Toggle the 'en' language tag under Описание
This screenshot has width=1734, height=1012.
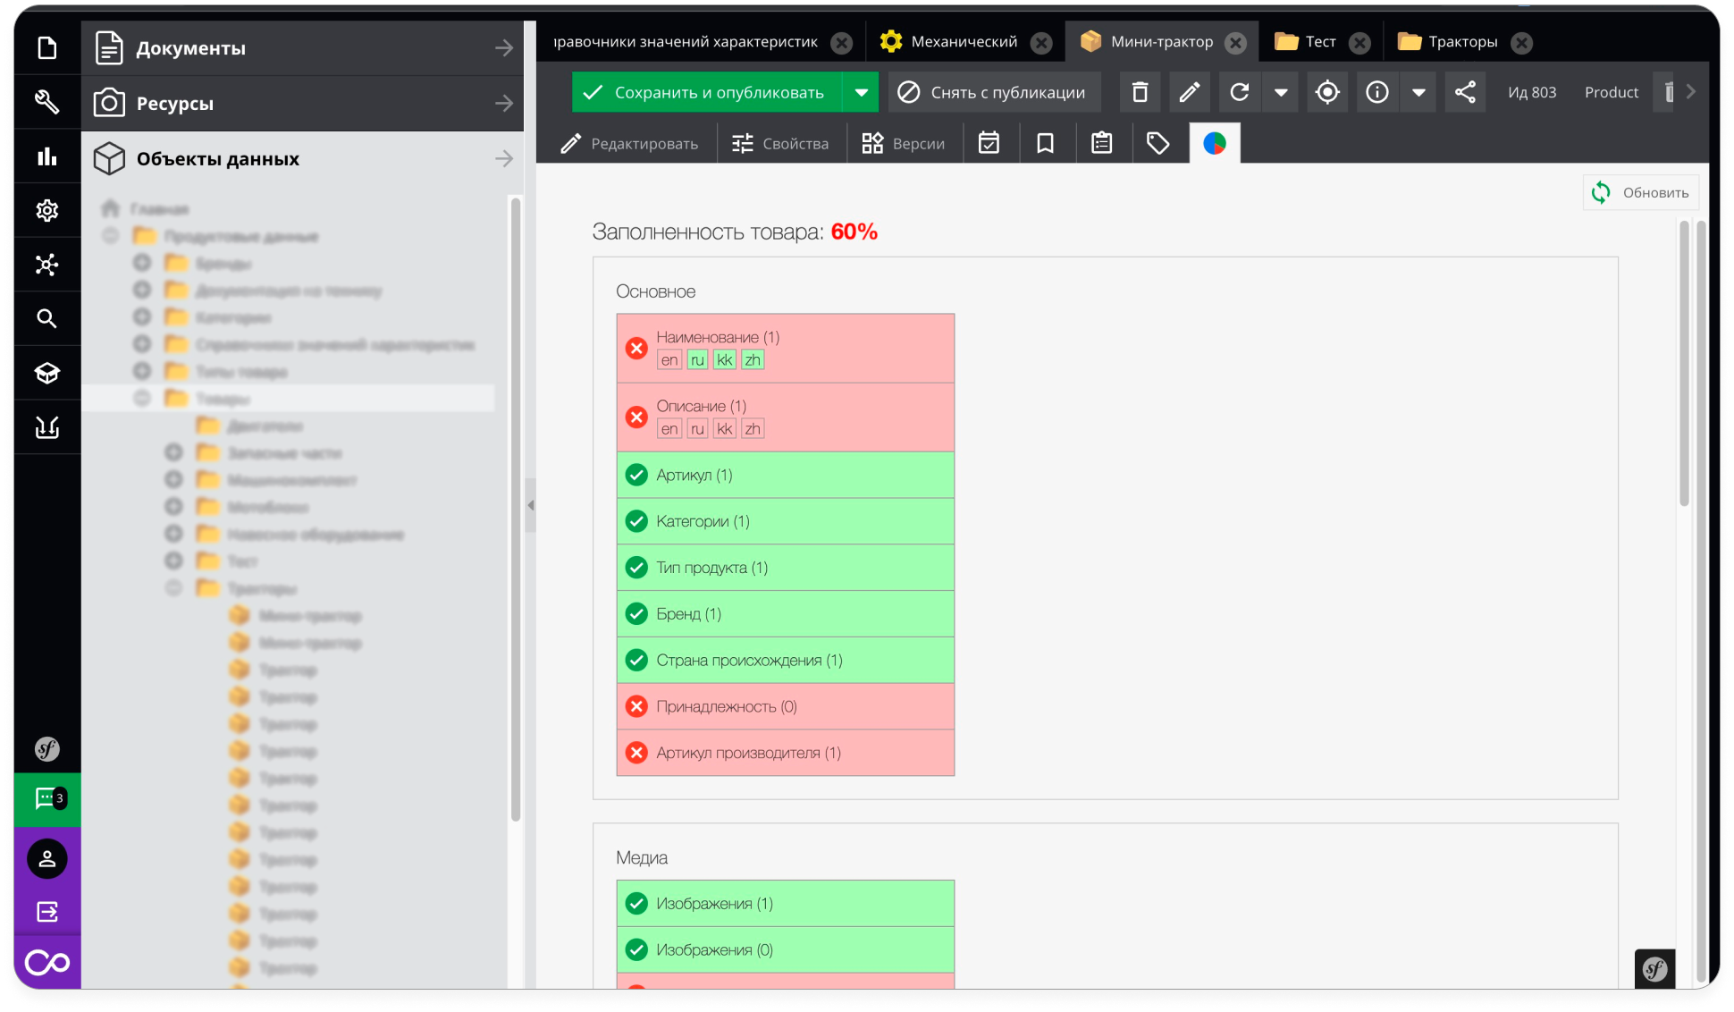tap(669, 428)
